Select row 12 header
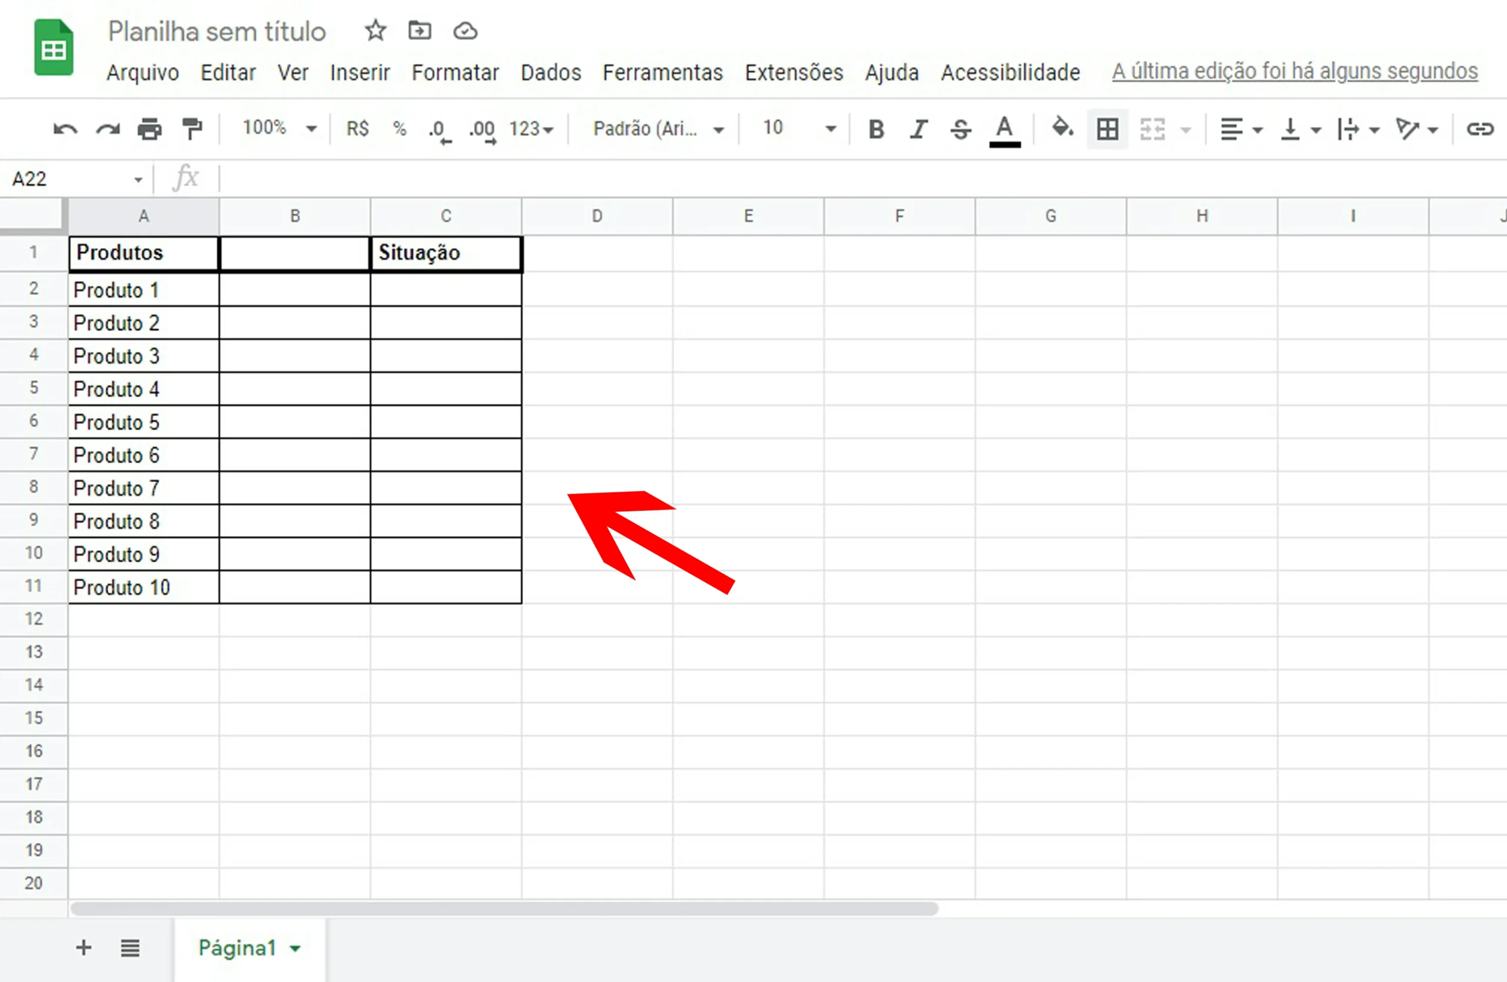The height and width of the screenshot is (982, 1507). 34,620
